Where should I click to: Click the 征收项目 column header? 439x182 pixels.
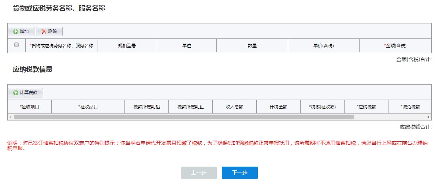(x=29, y=107)
